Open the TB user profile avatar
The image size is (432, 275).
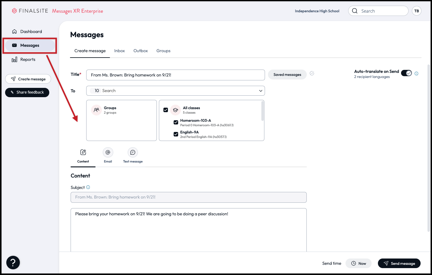pyautogui.click(x=416, y=11)
